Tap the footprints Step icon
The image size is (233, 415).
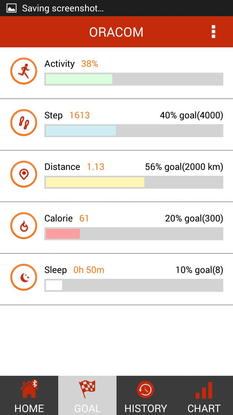point(24,123)
